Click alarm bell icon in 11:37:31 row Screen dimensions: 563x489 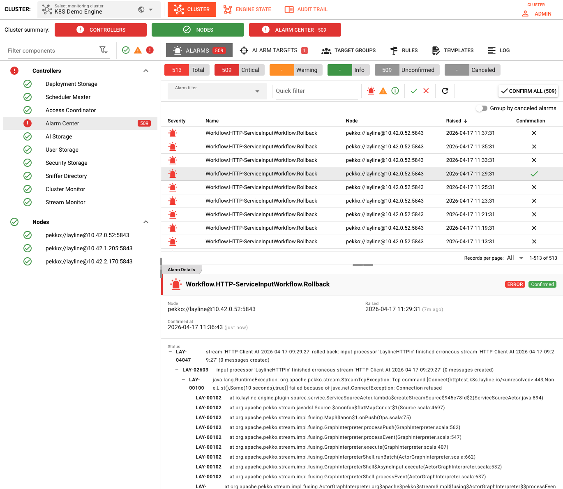click(x=173, y=133)
